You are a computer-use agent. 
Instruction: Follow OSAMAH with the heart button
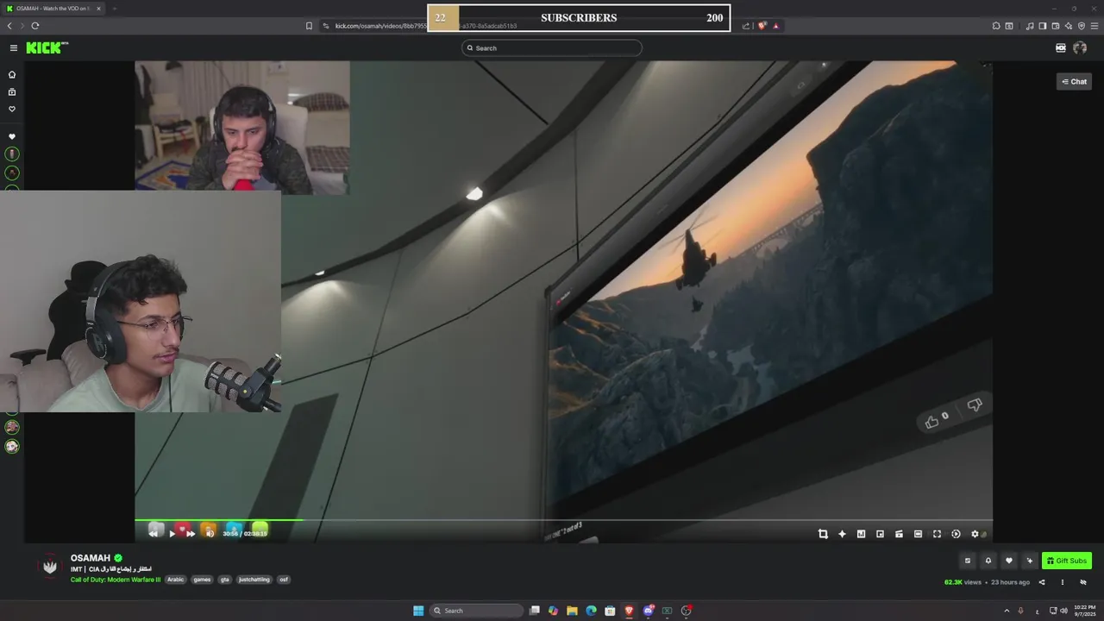pyautogui.click(x=1009, y=561)
